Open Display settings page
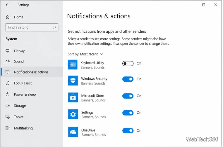 pos(32,51)
